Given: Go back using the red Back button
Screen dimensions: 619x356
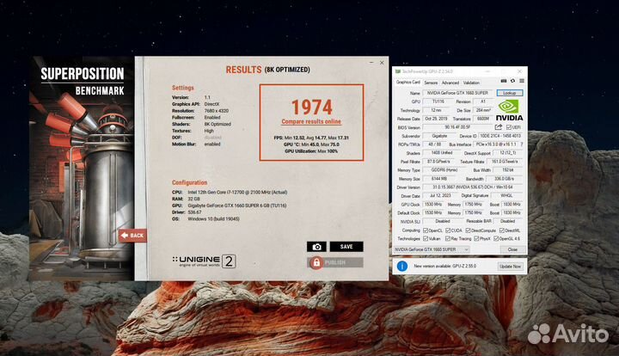Looking at the screenshot, I should (x=132, y=236).
